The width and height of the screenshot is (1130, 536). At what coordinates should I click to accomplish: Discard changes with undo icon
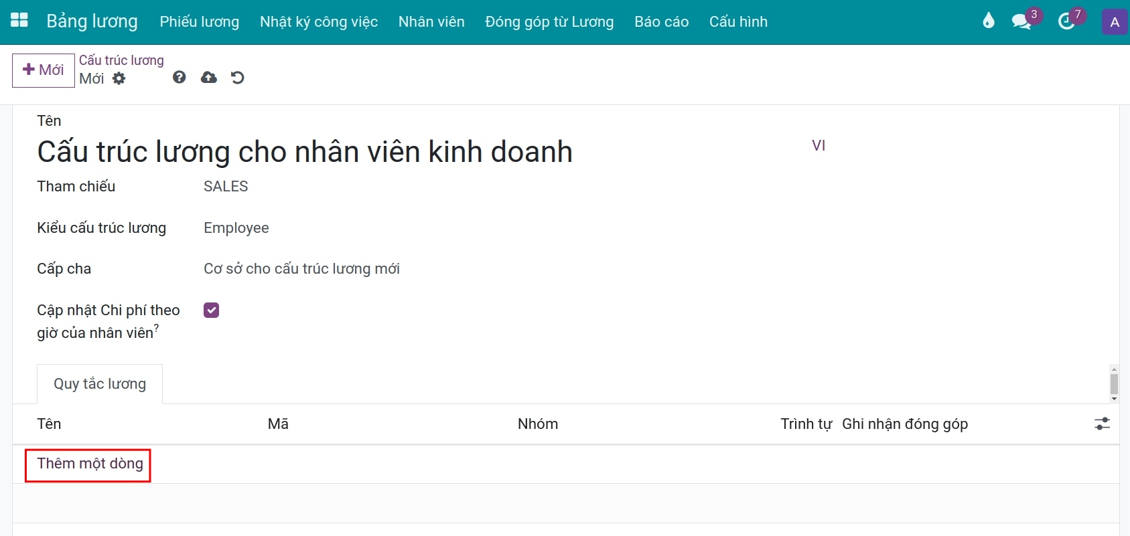[x=238, y=78]
